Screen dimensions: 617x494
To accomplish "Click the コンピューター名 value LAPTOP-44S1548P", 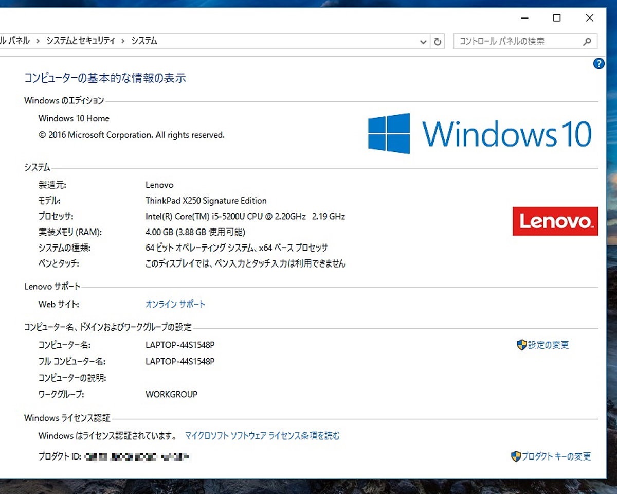I will coord(180,345).
